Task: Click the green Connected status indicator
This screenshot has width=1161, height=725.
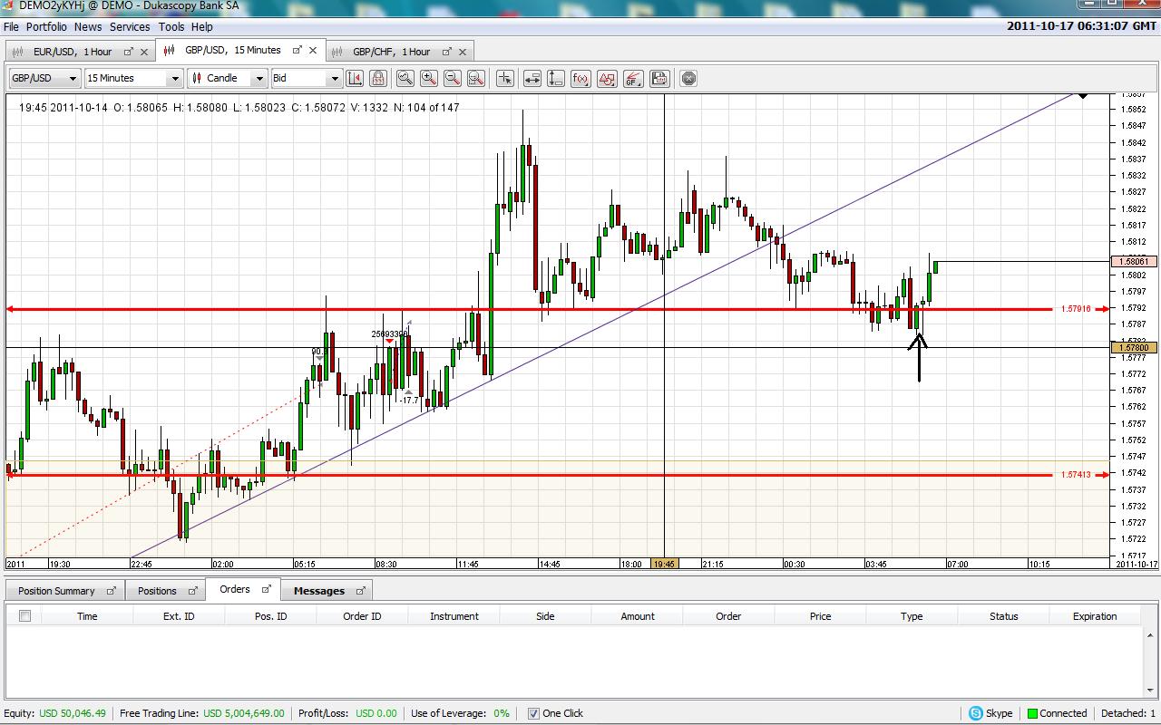Action: pyautogui.click(x=1032, y=713)
